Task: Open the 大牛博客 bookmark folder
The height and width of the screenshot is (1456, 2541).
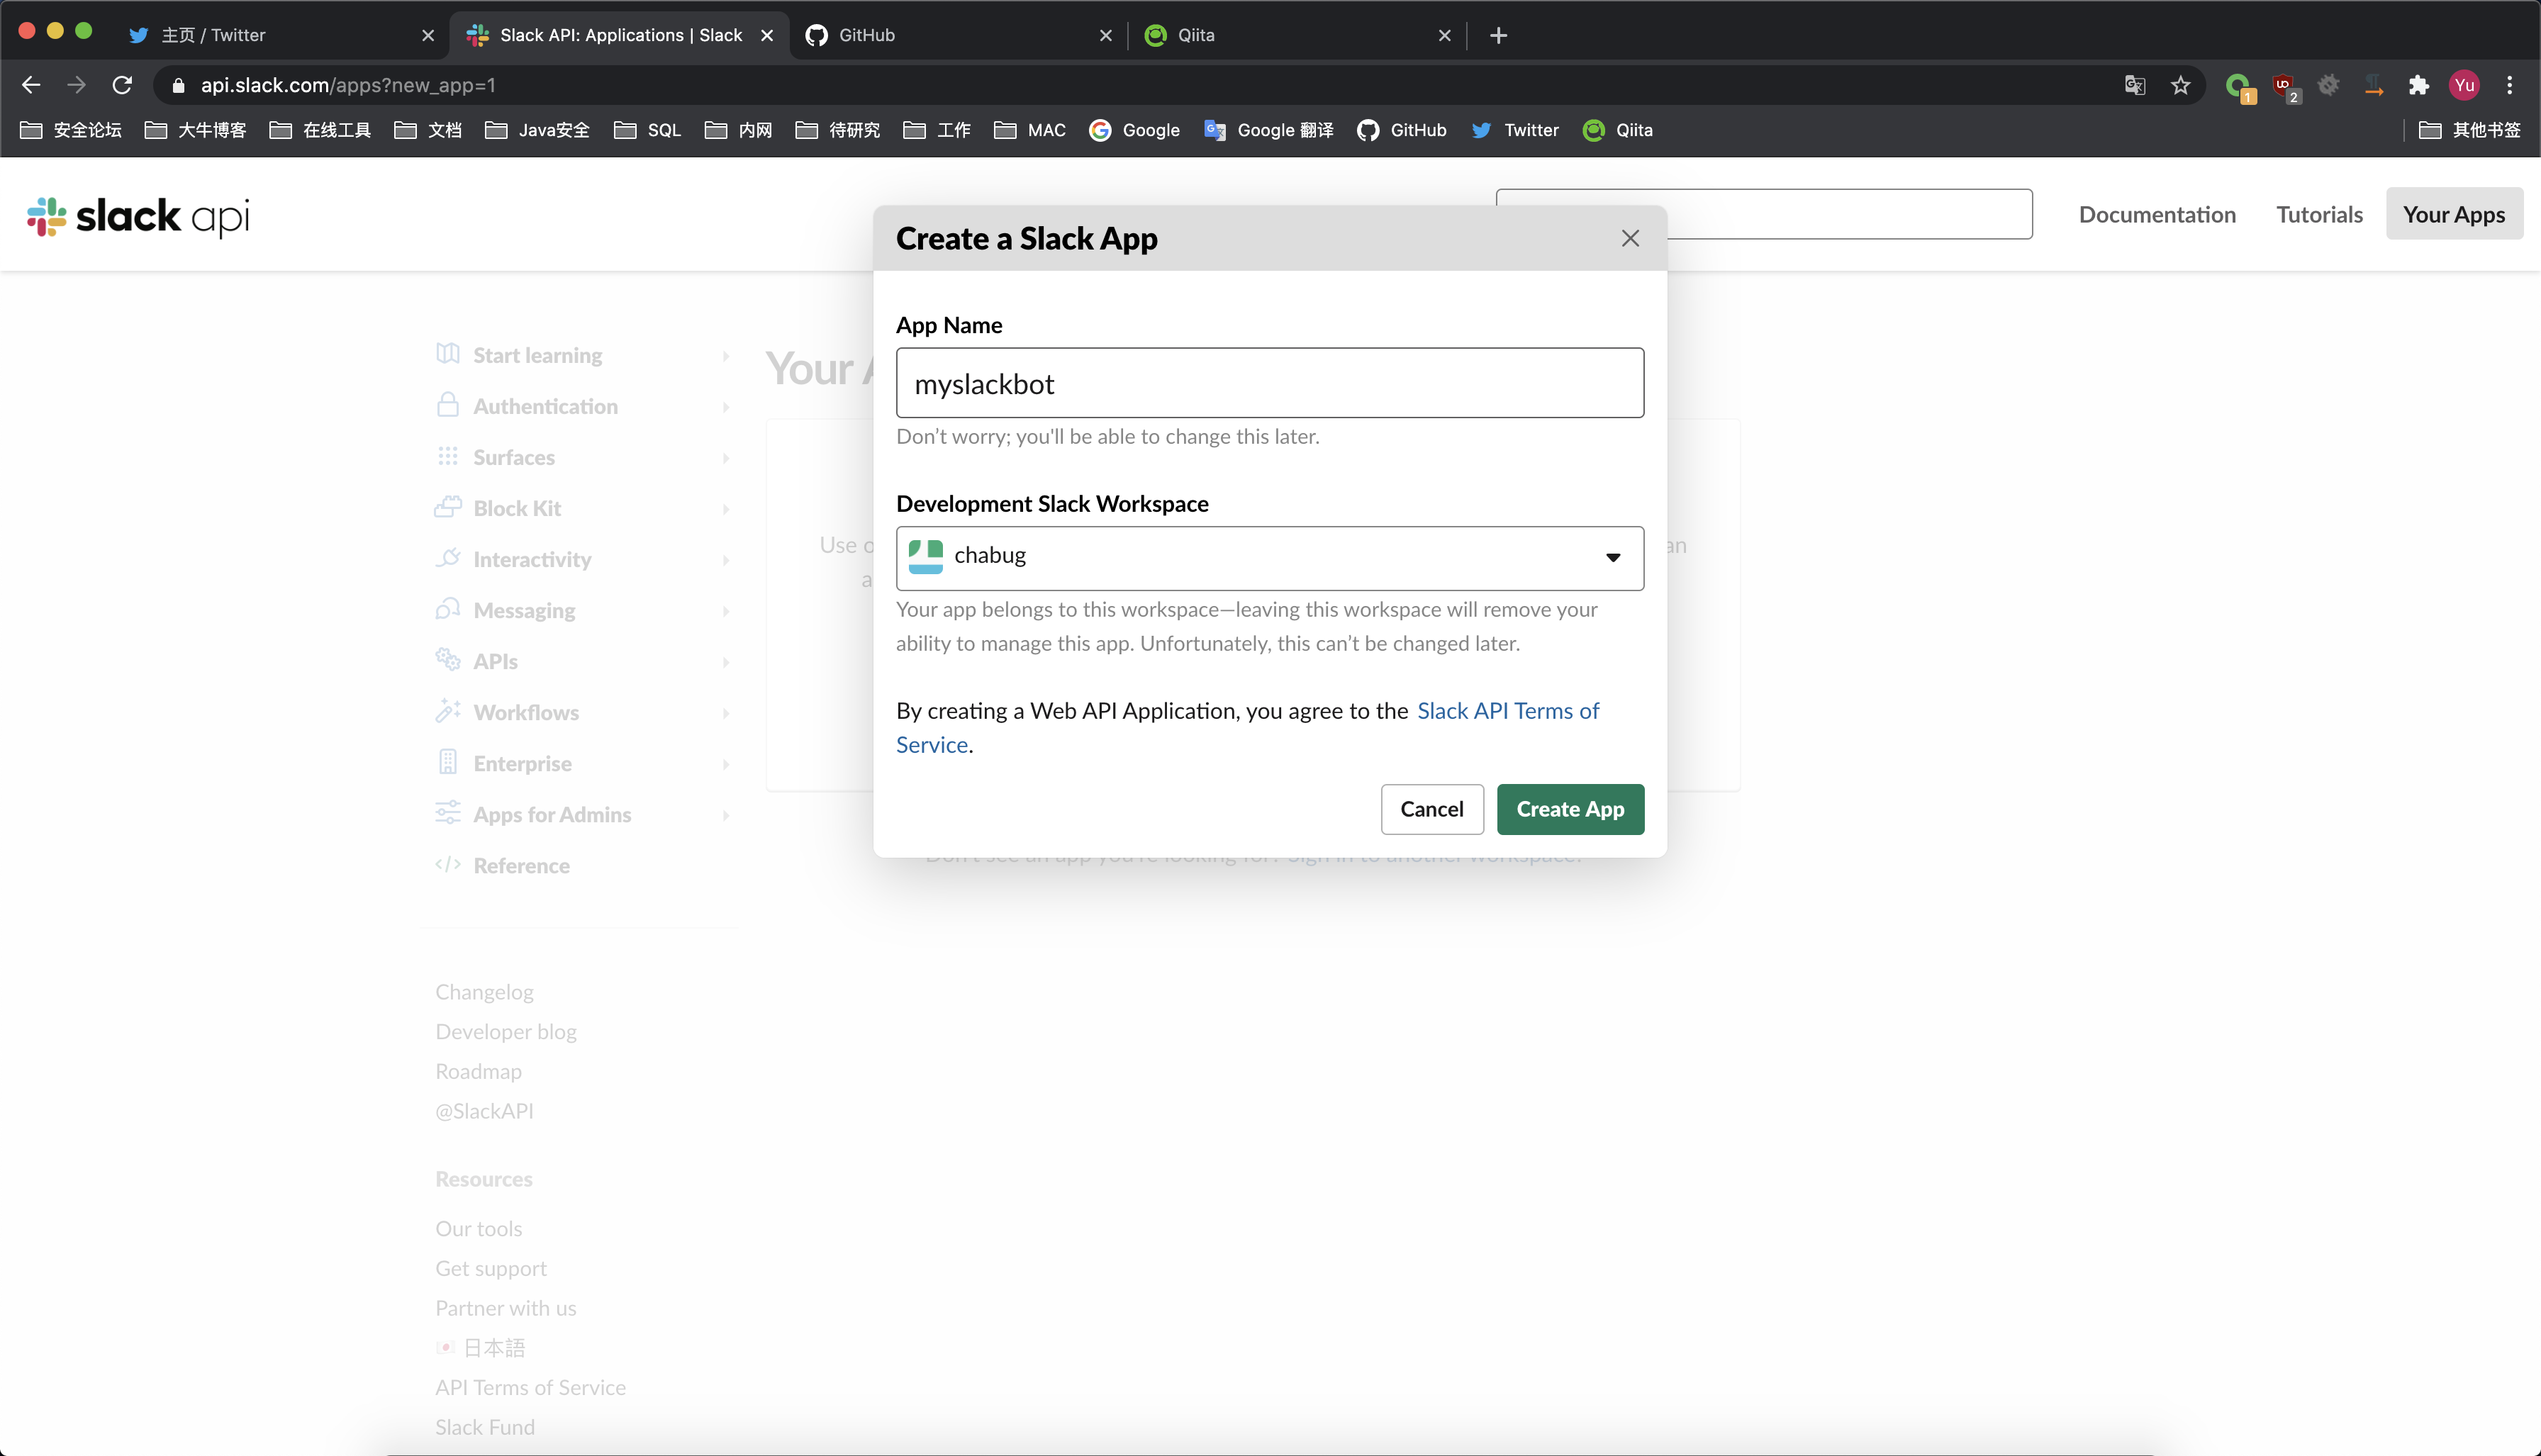Action: coord(196,130)
